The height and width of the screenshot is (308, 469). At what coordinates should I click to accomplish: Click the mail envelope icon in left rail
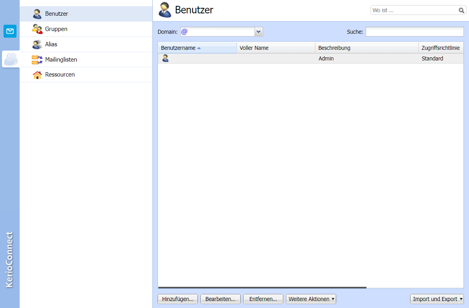(10, 31)
